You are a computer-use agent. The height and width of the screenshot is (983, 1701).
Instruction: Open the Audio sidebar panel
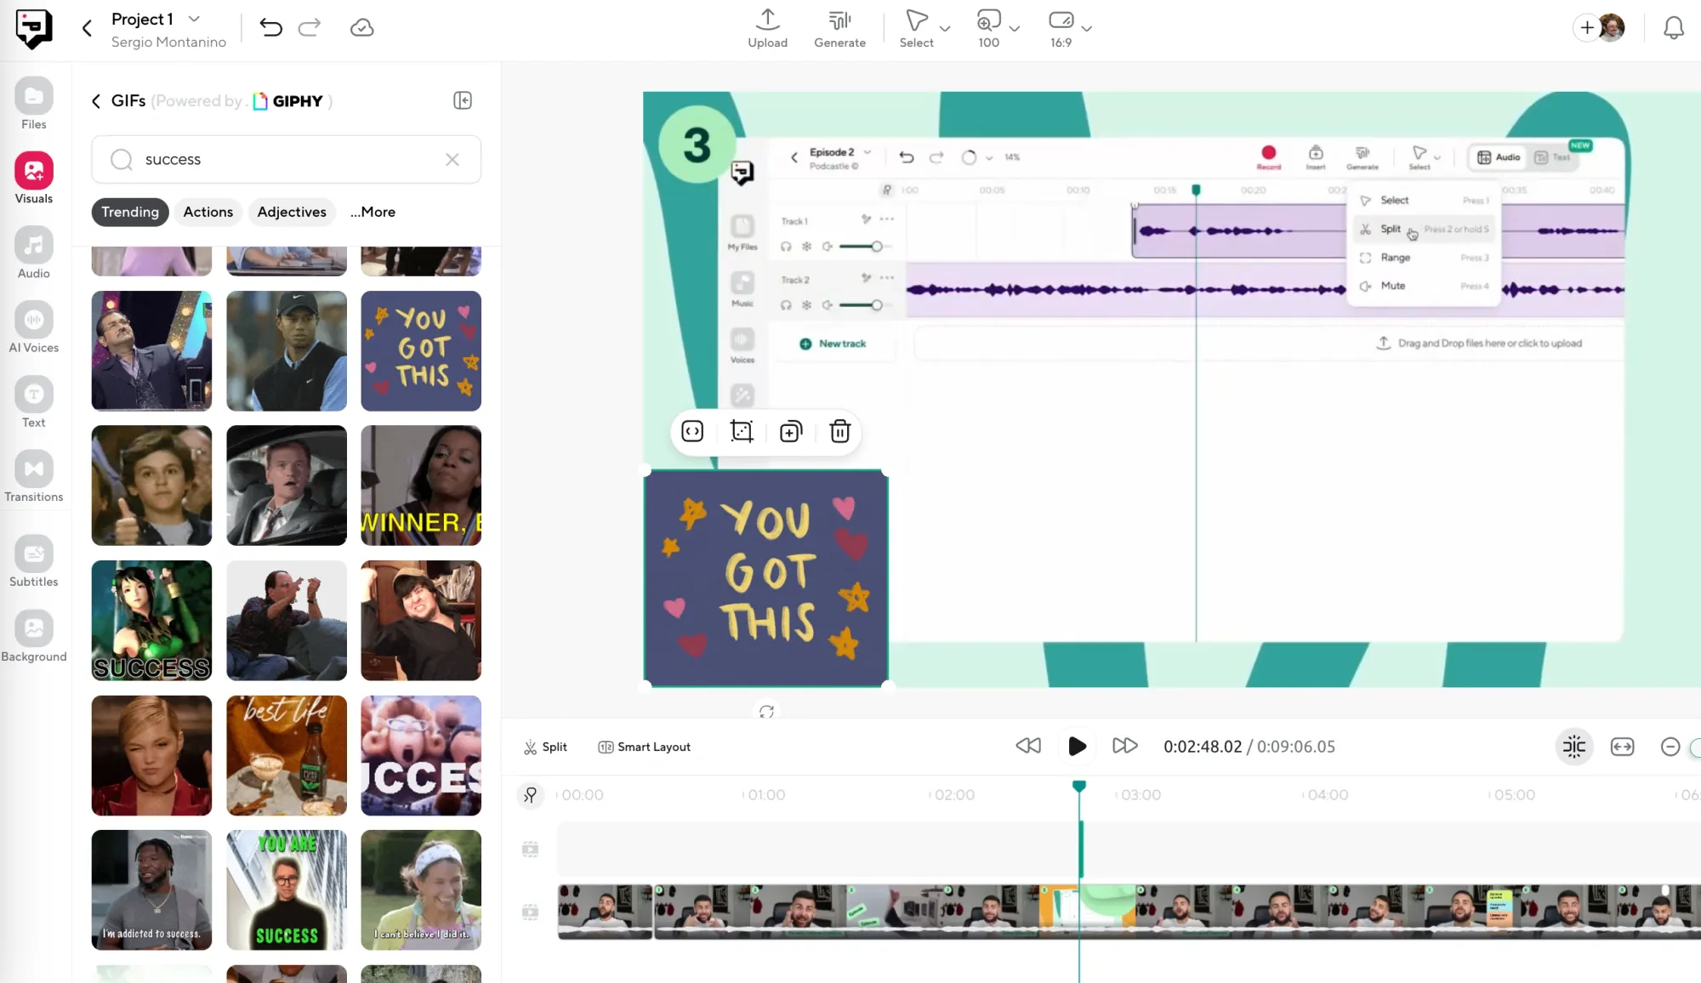pos(33,253)
